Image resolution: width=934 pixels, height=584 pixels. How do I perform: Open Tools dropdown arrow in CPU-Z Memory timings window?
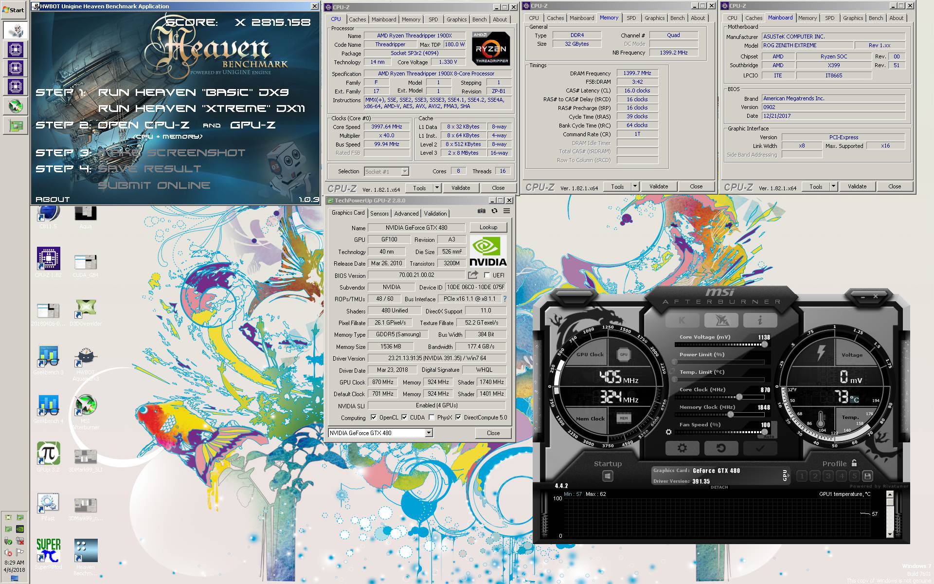point(635,186)
